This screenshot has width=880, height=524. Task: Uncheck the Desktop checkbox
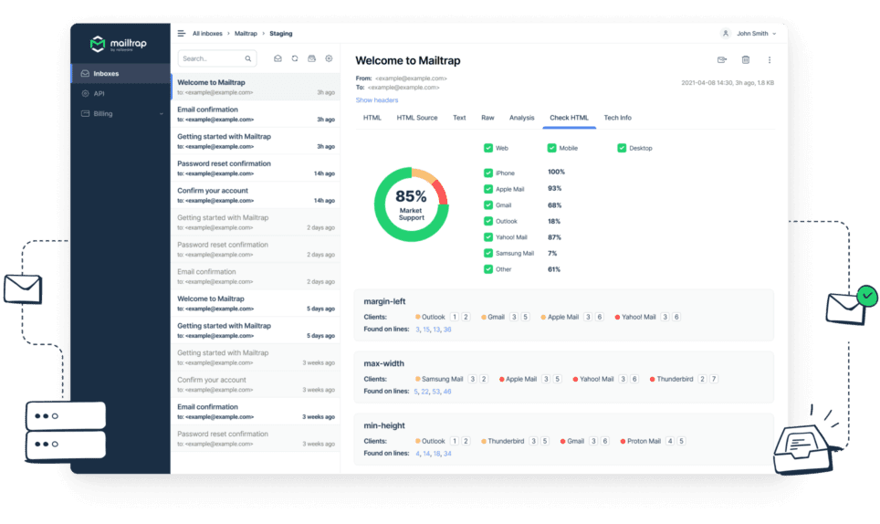(622, 148)
